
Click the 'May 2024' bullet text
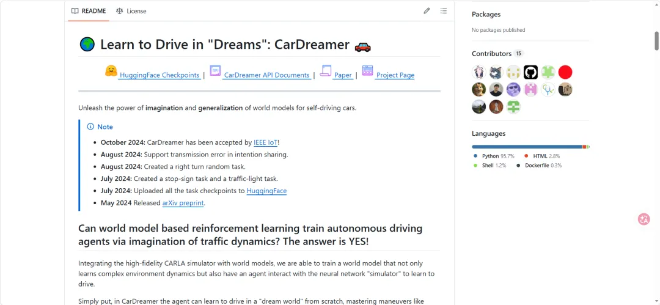pyautogui.click(x=116, y=203)
